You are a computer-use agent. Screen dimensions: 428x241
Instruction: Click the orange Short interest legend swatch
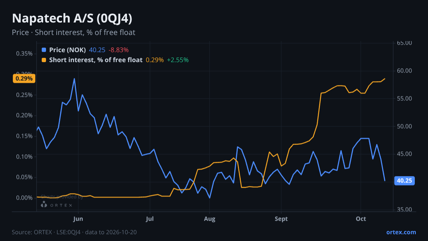pyautogui.click(x=44, y=60)
